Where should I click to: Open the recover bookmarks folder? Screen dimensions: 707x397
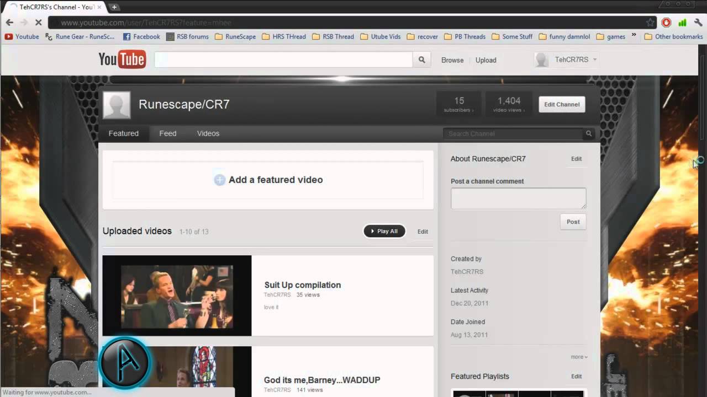click(x=423, y=36)
